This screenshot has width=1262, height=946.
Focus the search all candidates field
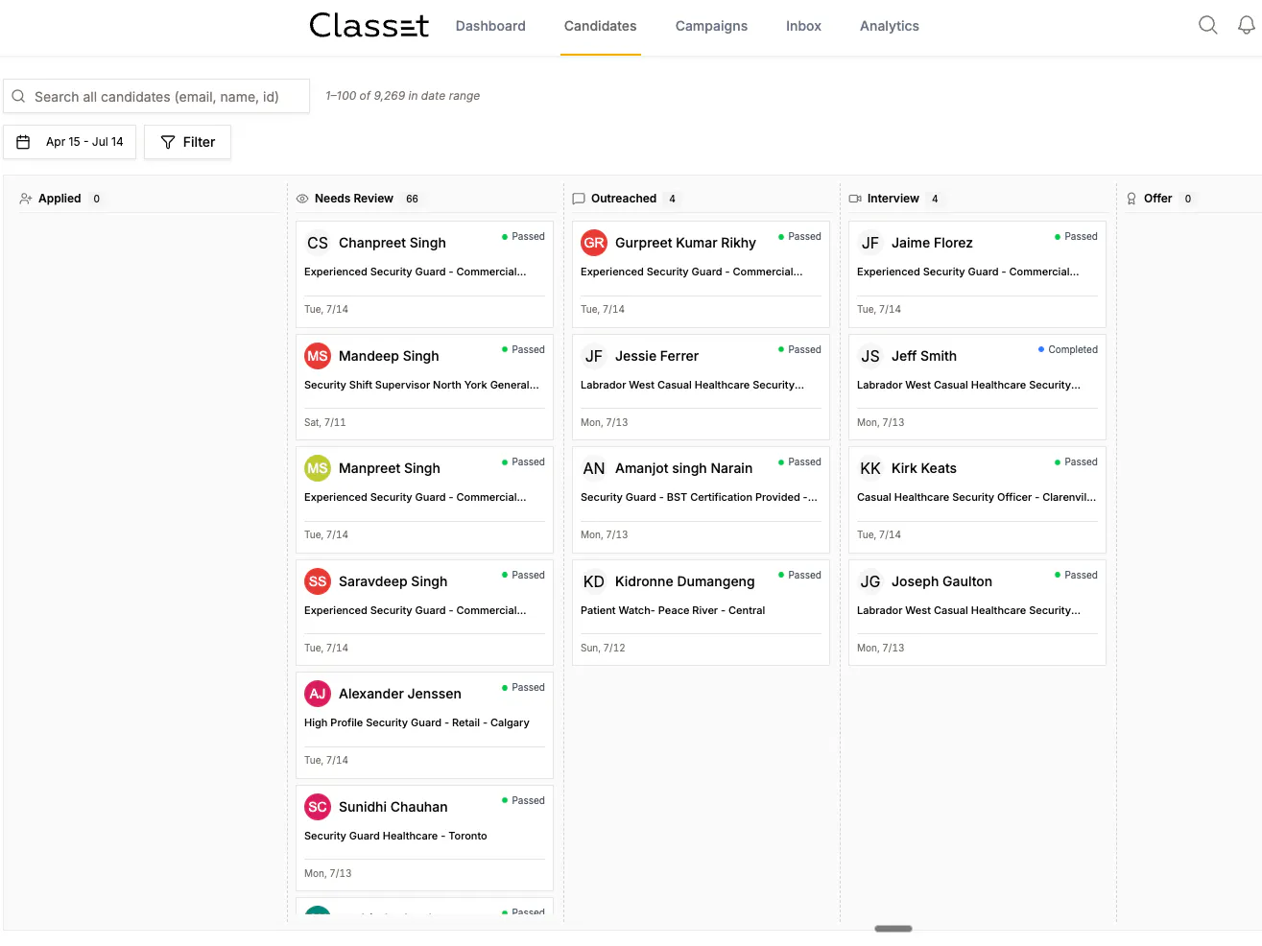pos(156,96)
